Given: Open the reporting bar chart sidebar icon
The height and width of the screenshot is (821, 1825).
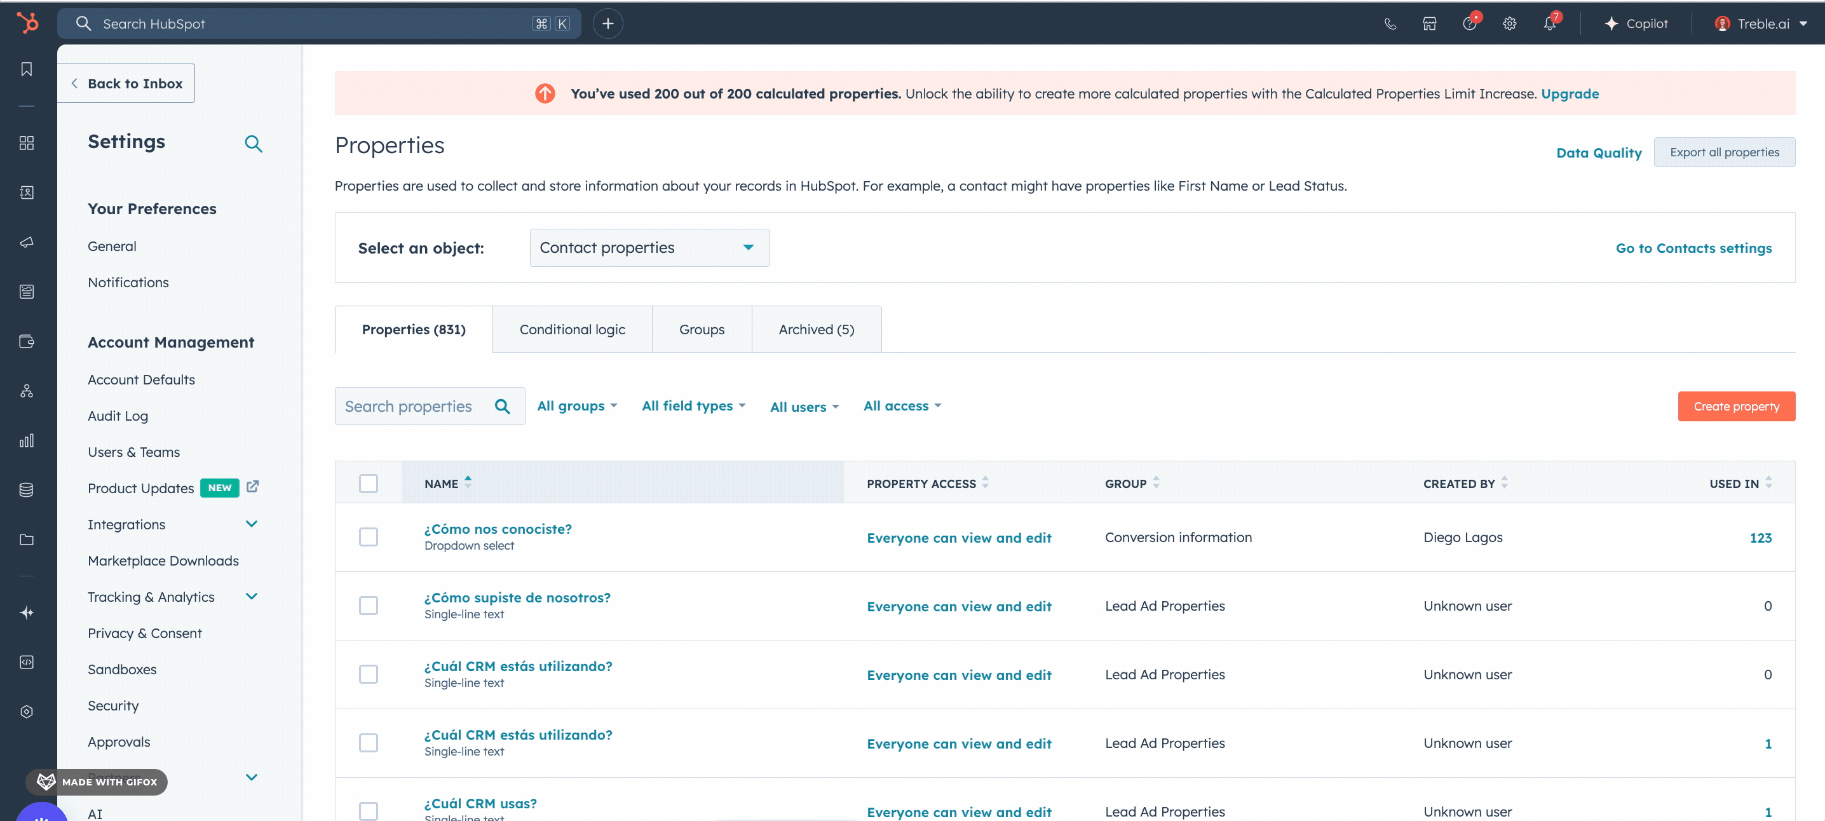Looking at the screenshot, I should [x=26, y=440].
